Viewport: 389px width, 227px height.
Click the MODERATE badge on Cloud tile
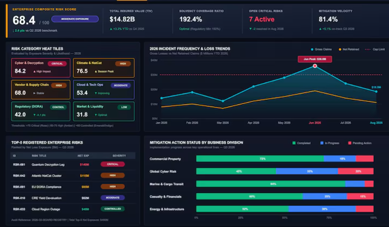click(x=121, y=86)
